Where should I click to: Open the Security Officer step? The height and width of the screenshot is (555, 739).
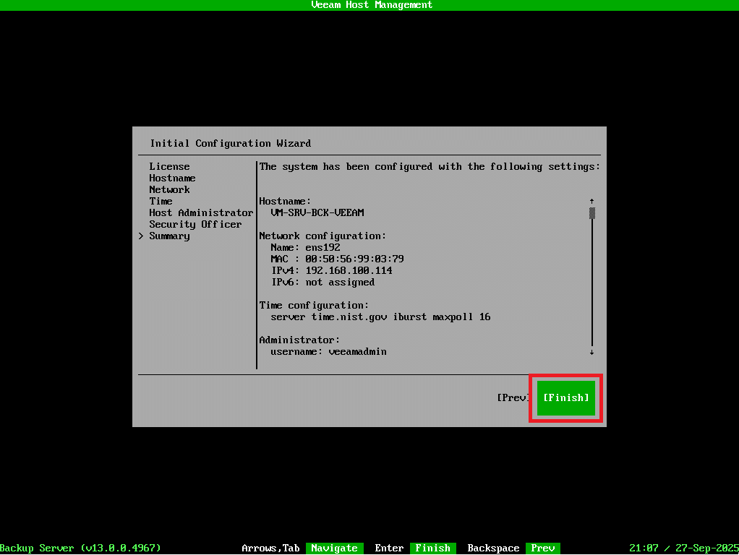[x=195, y=224]
